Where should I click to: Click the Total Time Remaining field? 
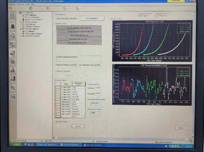point(74,65)
